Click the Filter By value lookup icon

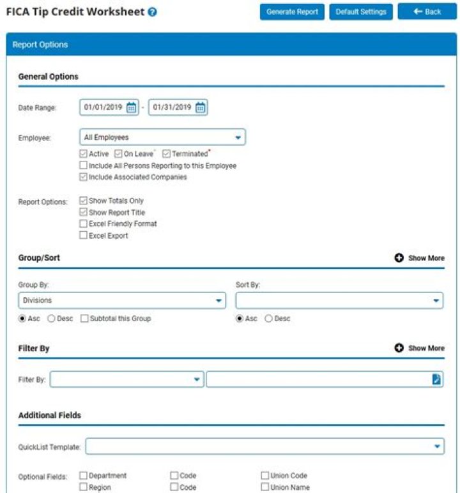tap(436, 379)
